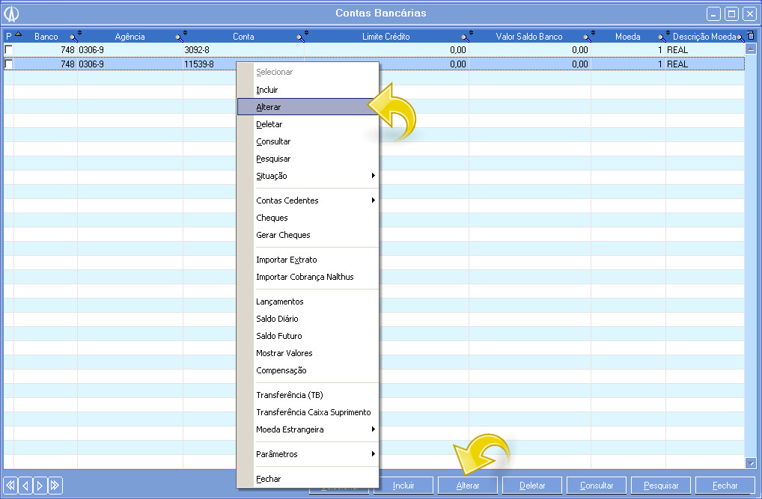Search in the Moeda column magnifier icon
The width and height of the screenshot is (762, 499).
coord(662,37)
